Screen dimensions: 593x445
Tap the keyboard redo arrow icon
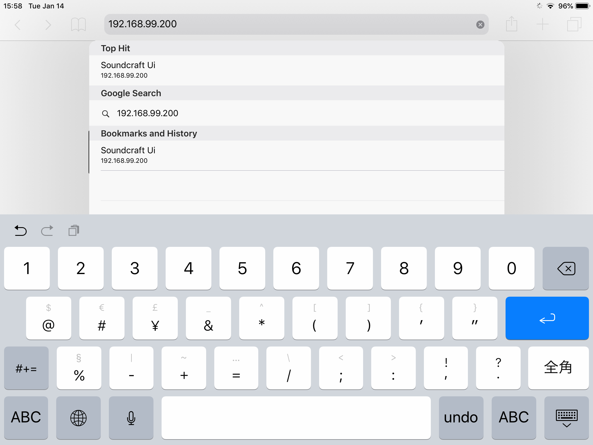pyautogui.click(x=47, y=231)
